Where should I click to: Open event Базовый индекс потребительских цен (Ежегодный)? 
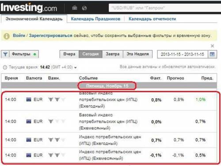(x=108, y=100)
